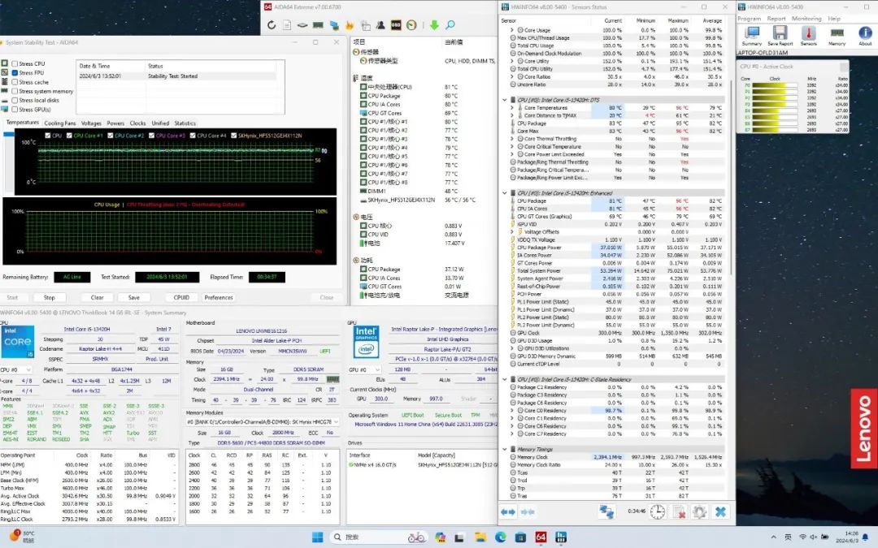
Task: Click the Sensors Status vertical scrollbar
Action: (732, 177)
